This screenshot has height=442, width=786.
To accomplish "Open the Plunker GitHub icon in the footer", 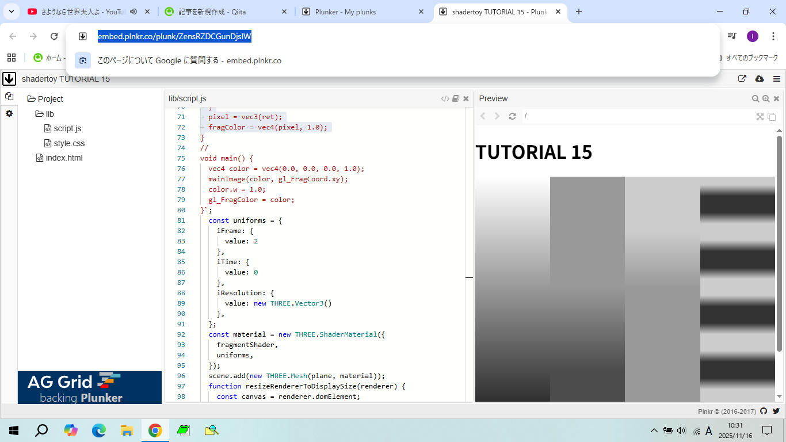I will pos(764,411).
